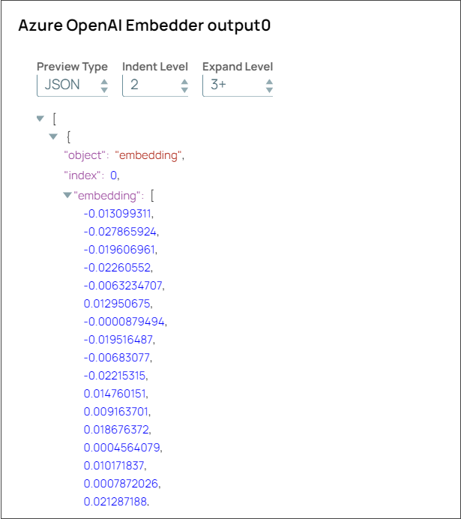Collapse the "embedding" array triangle
This screenshot has height=519, width=461.
pyautogui.click(x=67, y=195)
